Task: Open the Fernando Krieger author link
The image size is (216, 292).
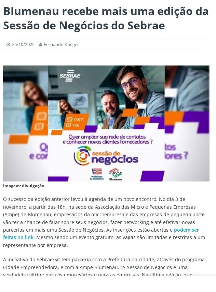Action: (61, 44)
